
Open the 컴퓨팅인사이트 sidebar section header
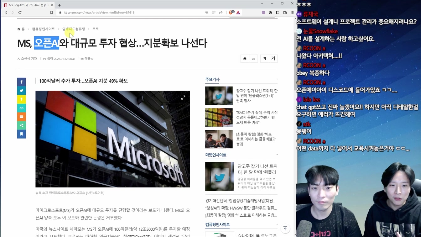click(217, 225)
